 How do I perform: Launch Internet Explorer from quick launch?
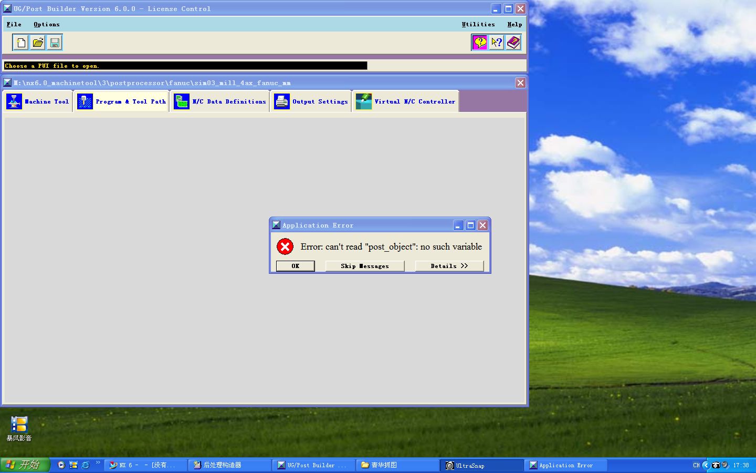pyautogui.click(x=86, y=465)
